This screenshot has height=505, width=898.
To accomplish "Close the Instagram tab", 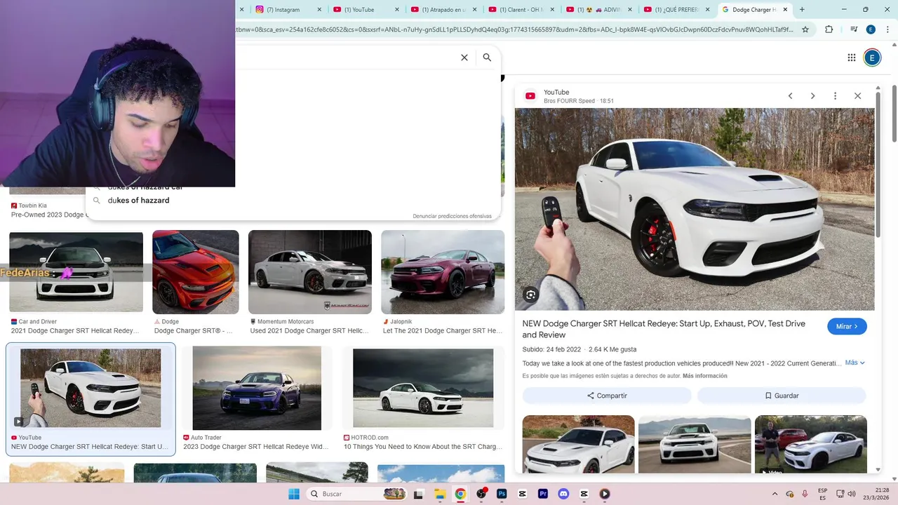I will coord(319,10).
